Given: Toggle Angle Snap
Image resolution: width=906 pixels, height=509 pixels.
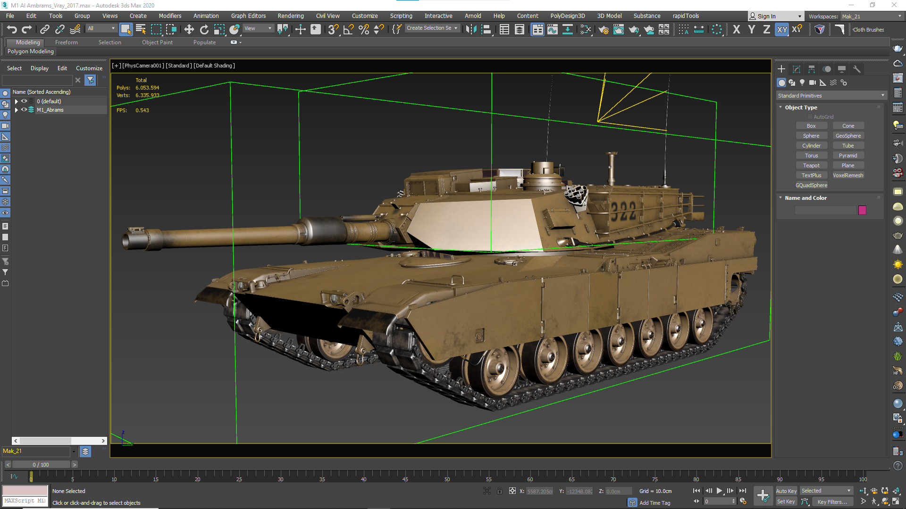Looking at the screenshot, I should [348, 29].
